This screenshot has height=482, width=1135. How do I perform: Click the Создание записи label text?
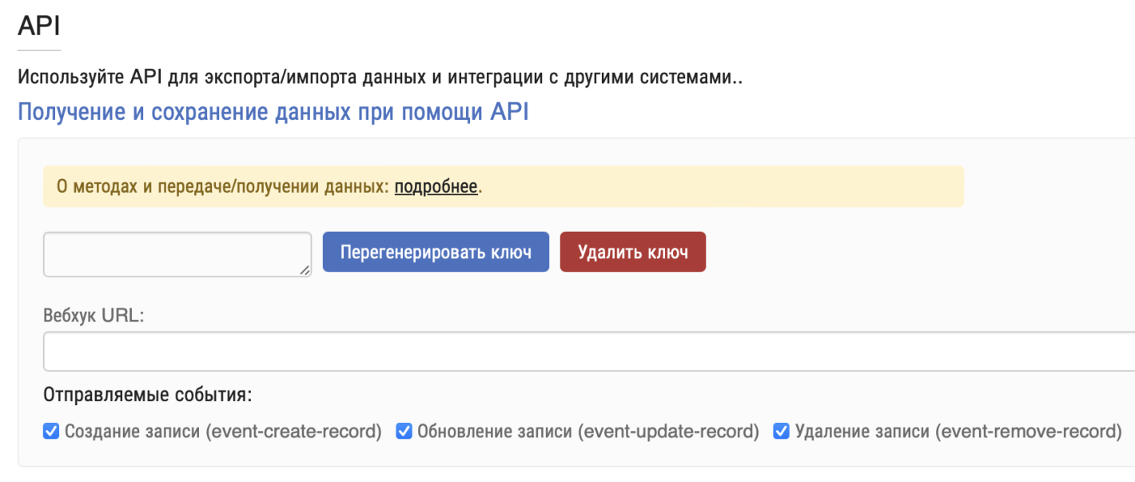[x=223, y=432]
